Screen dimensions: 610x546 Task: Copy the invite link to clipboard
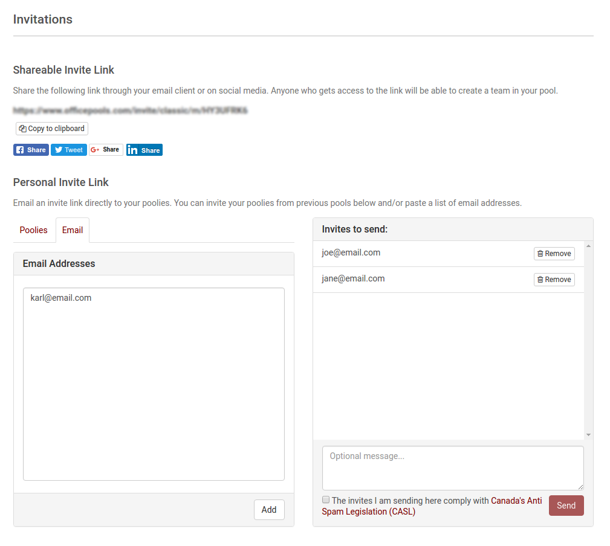click(52, 129)
